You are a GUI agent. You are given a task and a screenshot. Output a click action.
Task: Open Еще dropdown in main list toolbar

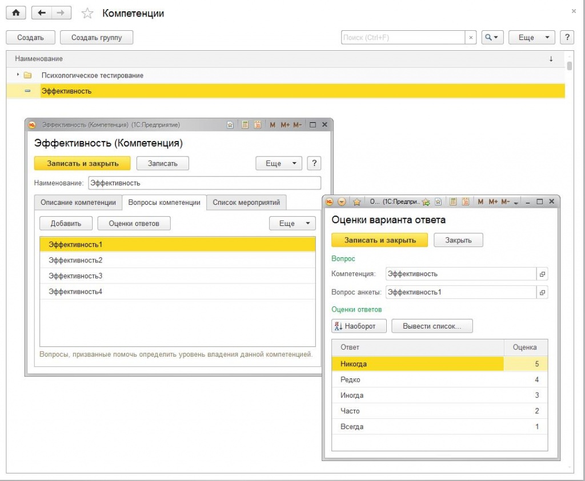(x=532, y=38)
